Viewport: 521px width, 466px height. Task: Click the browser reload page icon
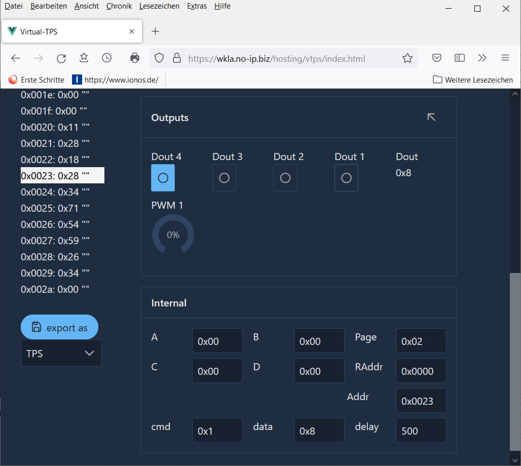coord(61,58)
